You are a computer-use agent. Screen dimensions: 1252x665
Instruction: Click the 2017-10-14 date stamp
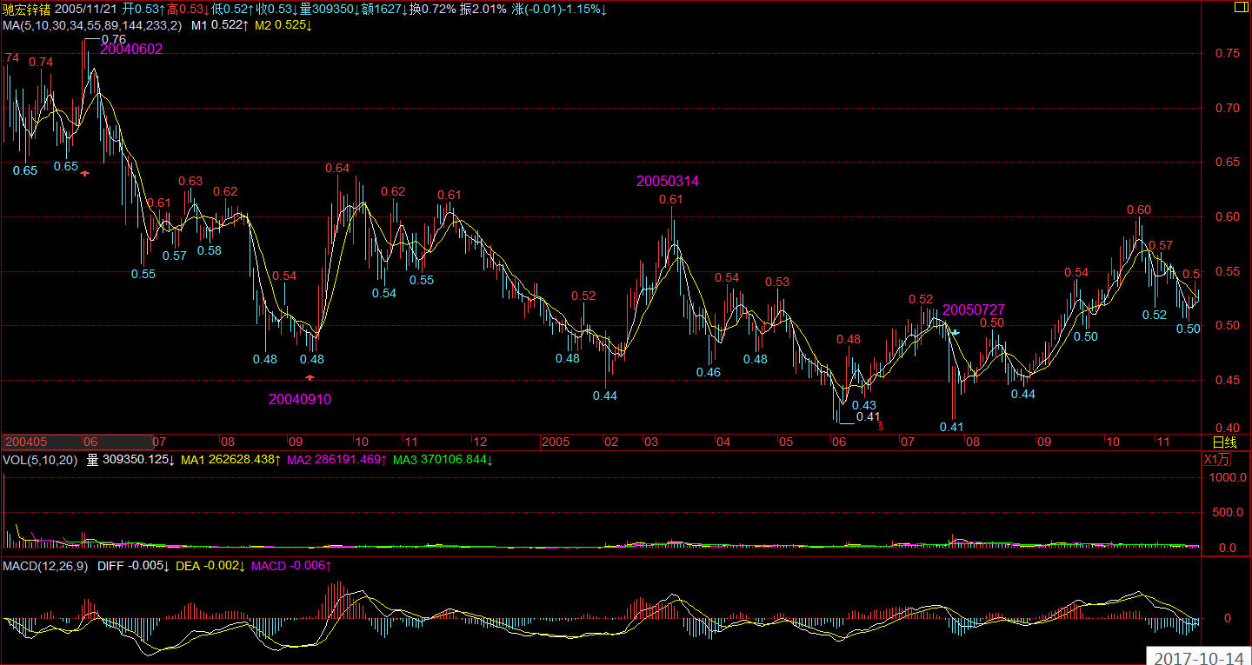click(x=1198, y=656)
